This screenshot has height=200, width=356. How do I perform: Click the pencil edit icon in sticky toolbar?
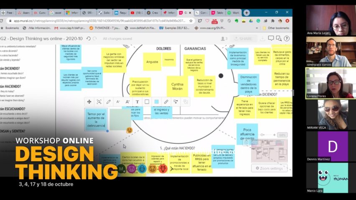(109, 102)
